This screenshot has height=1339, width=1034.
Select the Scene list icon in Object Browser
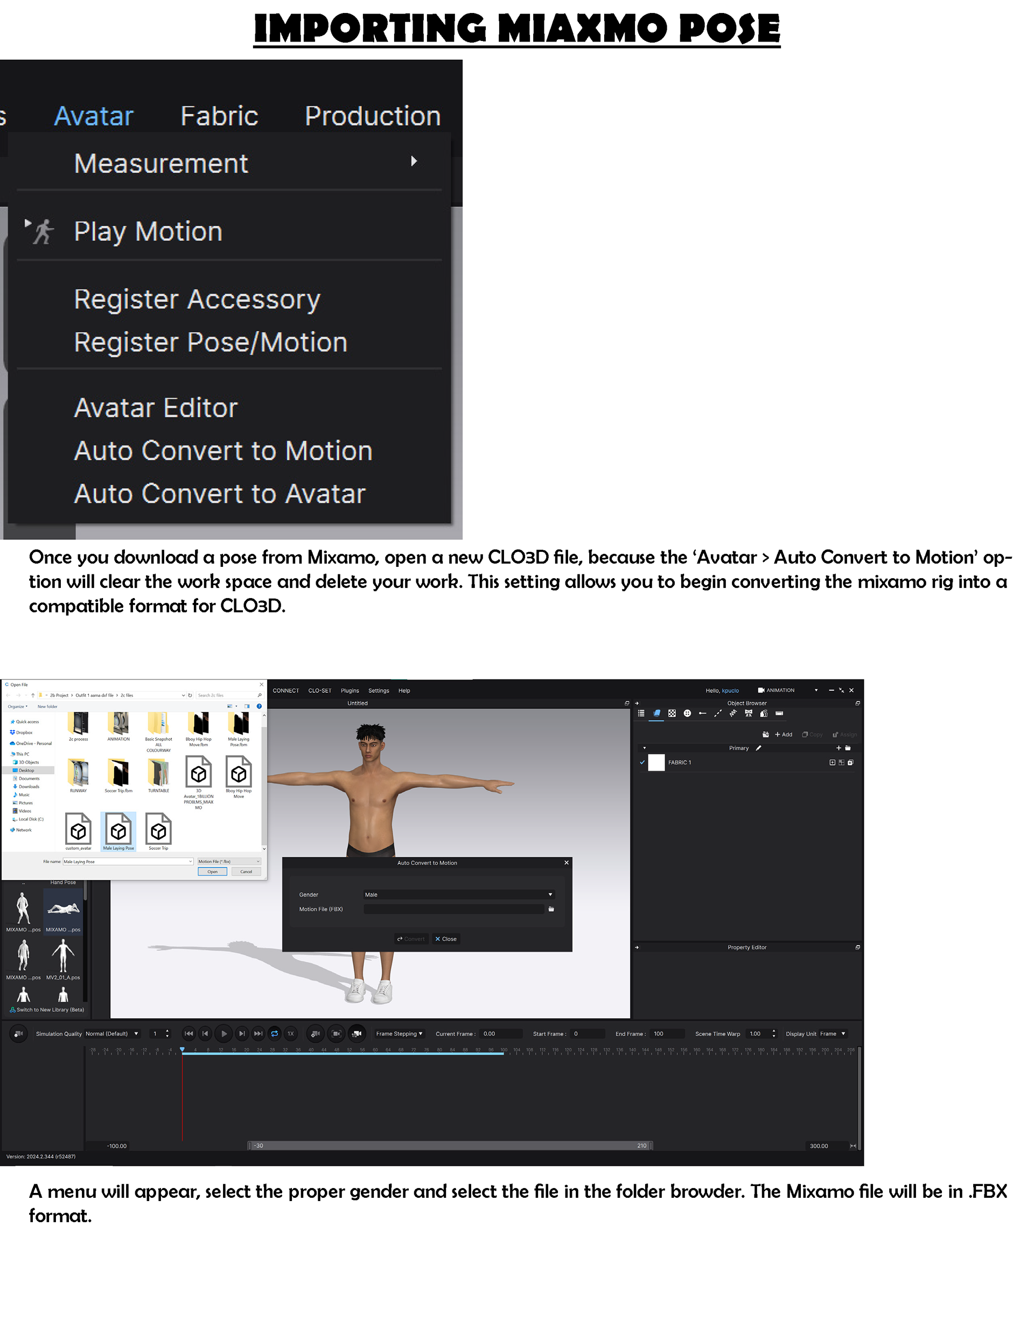coord(641,713)
